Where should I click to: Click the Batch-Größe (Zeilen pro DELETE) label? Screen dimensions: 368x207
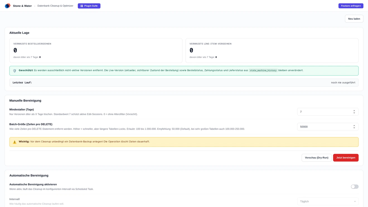pyautogui.click(x=31, y=124)
